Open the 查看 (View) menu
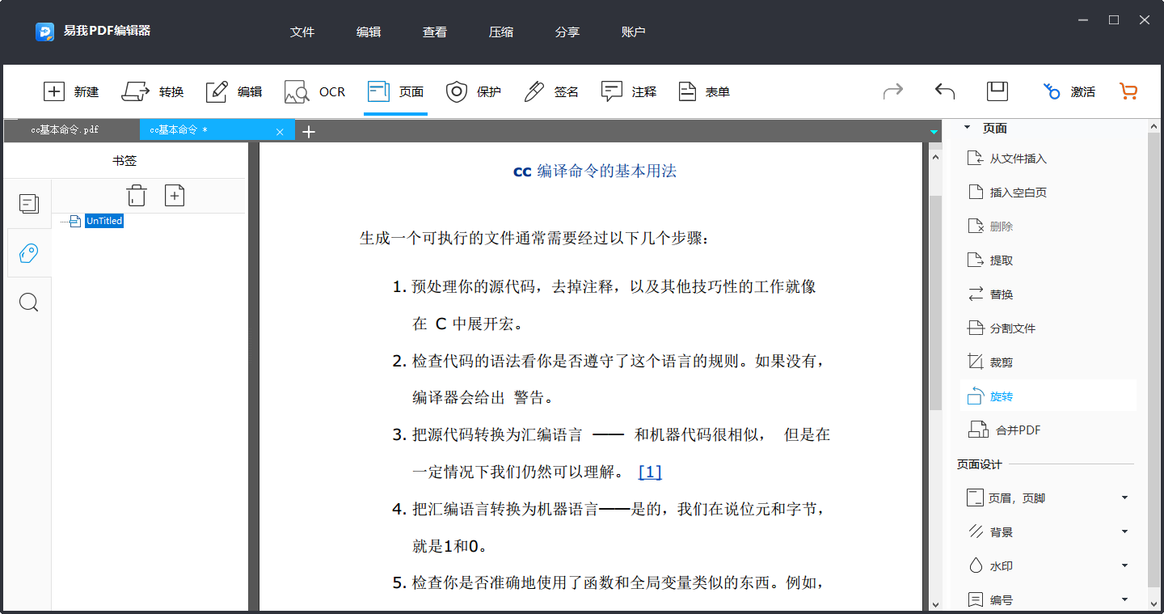The width and height of the screenshot is (1164, 614). coord(435,32)
